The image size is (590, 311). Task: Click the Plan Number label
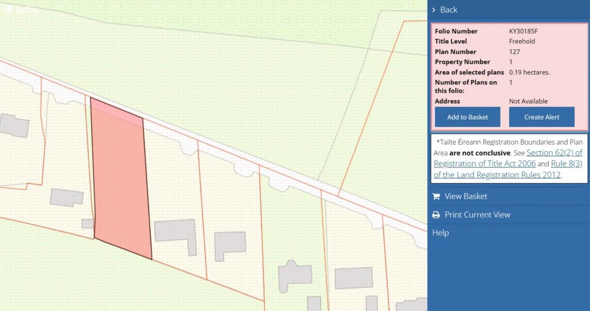pyautogui.click(x=455, y=52)
